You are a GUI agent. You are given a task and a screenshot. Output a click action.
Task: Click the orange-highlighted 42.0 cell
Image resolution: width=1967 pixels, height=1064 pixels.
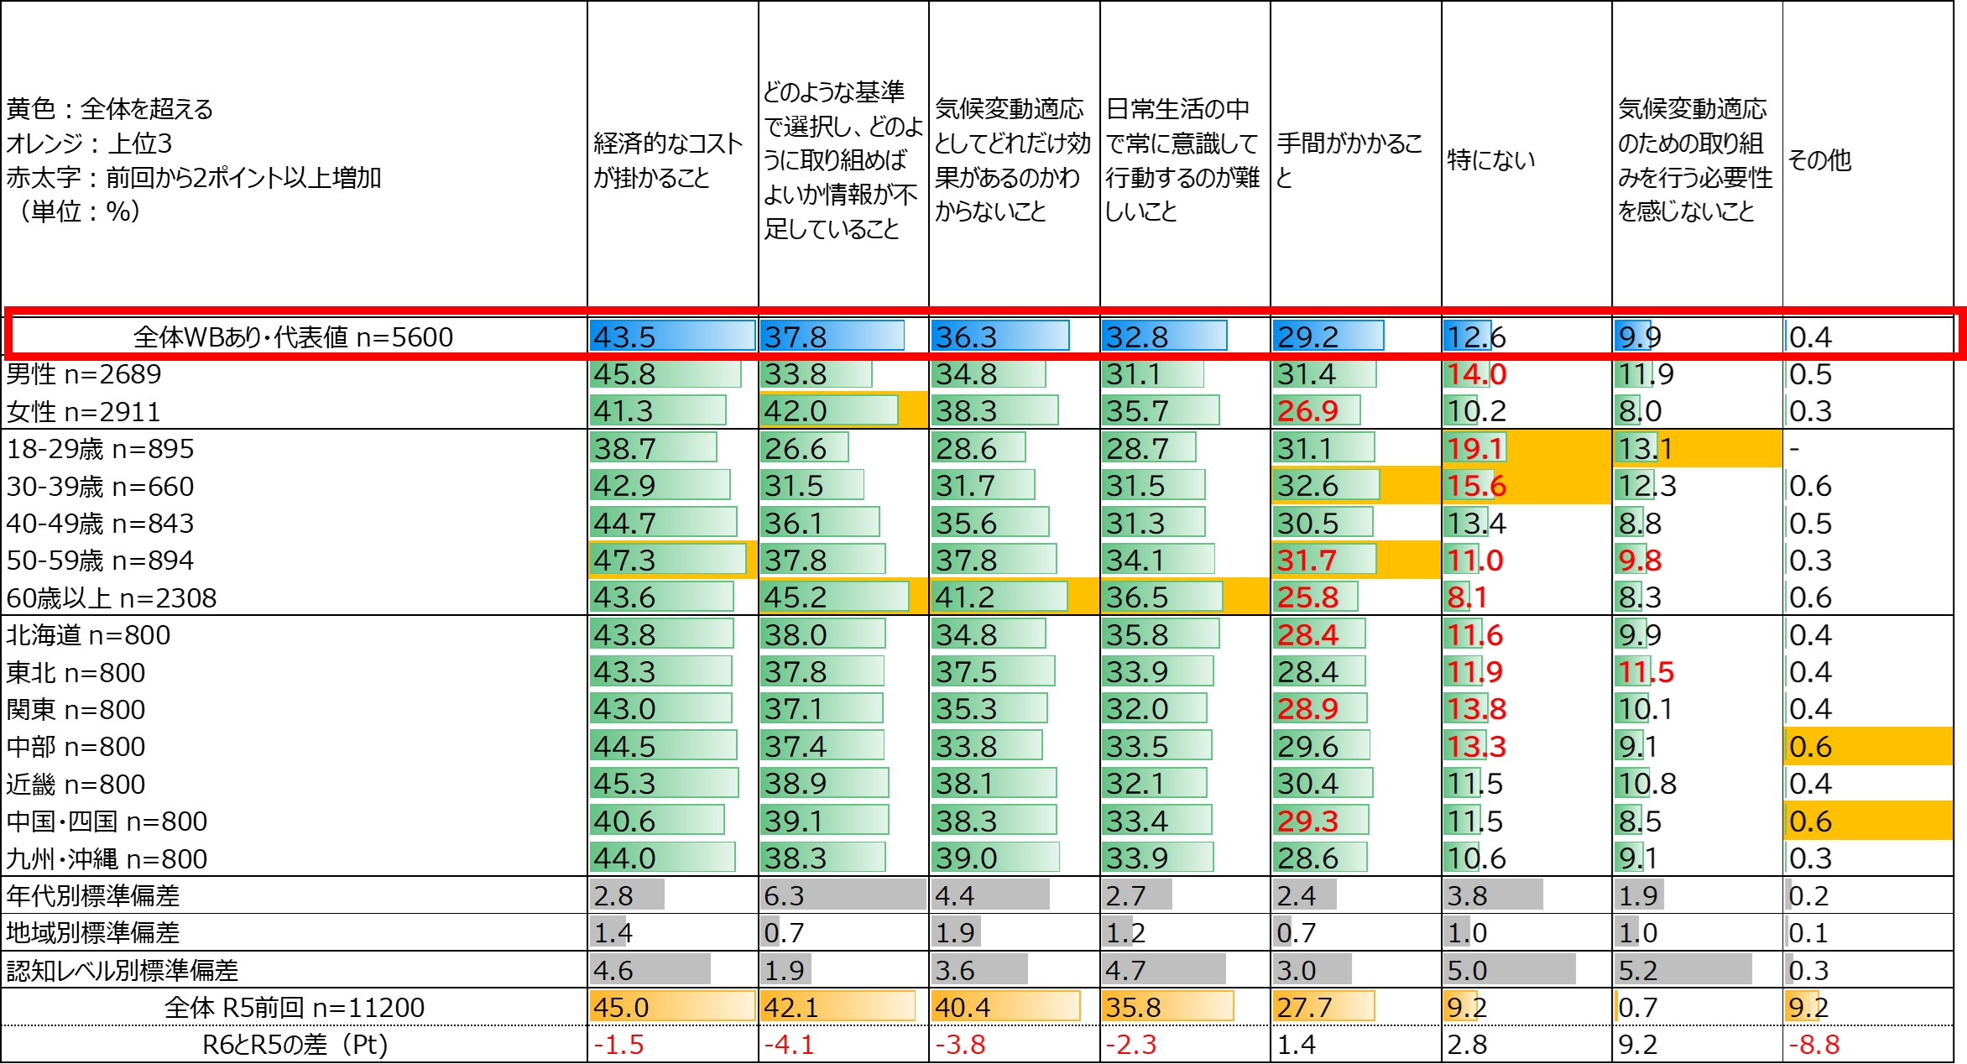pos(843,410)
